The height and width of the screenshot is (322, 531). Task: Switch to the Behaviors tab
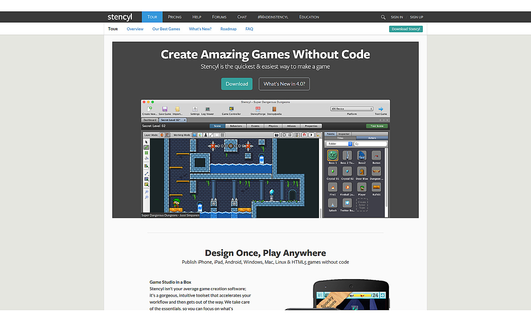pyautogui.click(x=236, y=126)
